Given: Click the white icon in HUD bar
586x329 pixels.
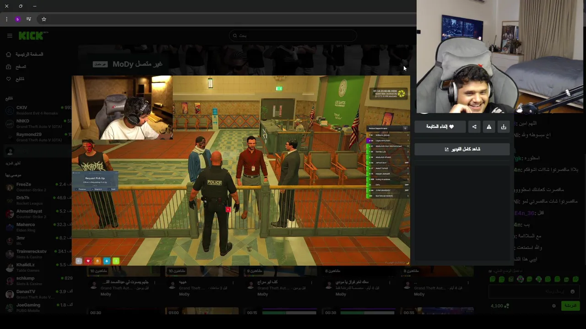Looking at the screenshot, I should point(79,261).
